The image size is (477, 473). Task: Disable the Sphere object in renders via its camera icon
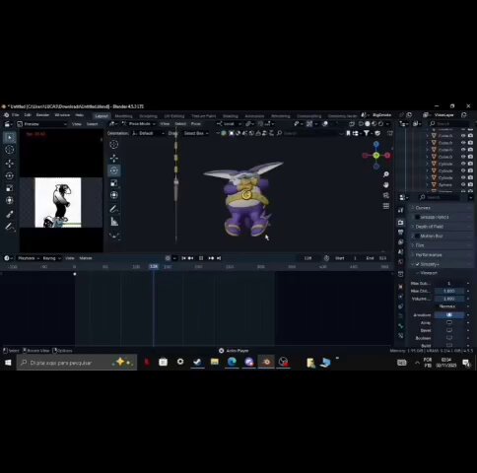tap(470, 185)
